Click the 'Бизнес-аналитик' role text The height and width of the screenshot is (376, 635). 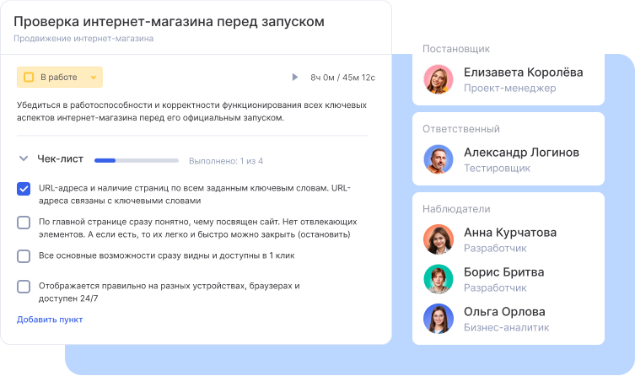click(506, 327)
